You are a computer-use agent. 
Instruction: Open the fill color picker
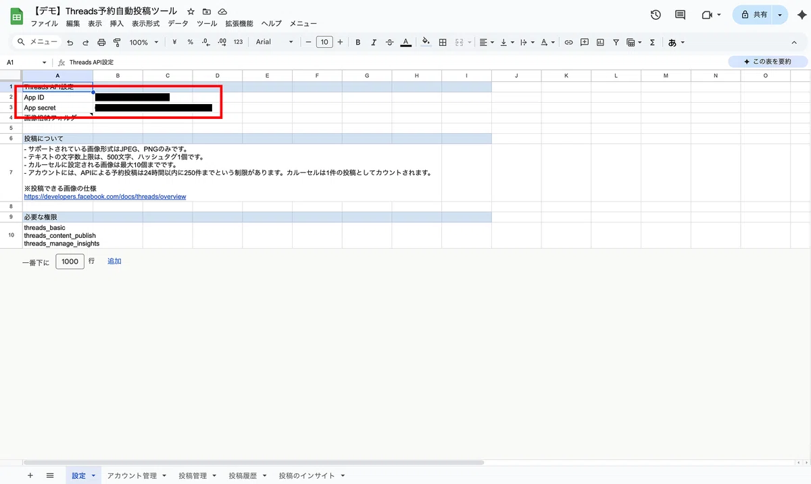426,42
